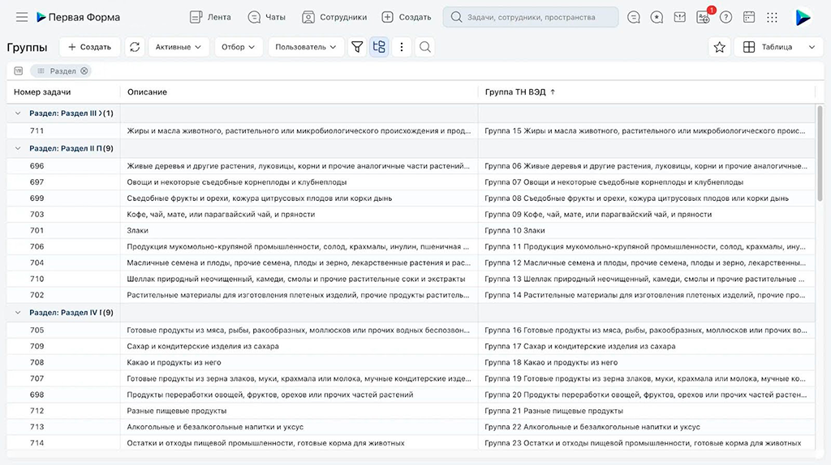Open task number 705
This screenshot has width=831, height=465.
(37, 330)
